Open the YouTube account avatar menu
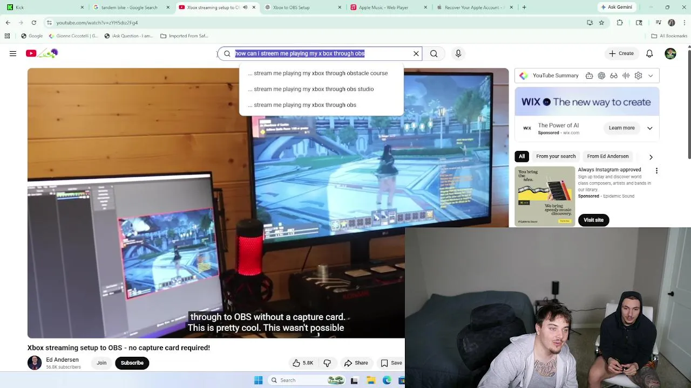The height and width of the screenshot is (388, 691). click(x=670, y=53)
